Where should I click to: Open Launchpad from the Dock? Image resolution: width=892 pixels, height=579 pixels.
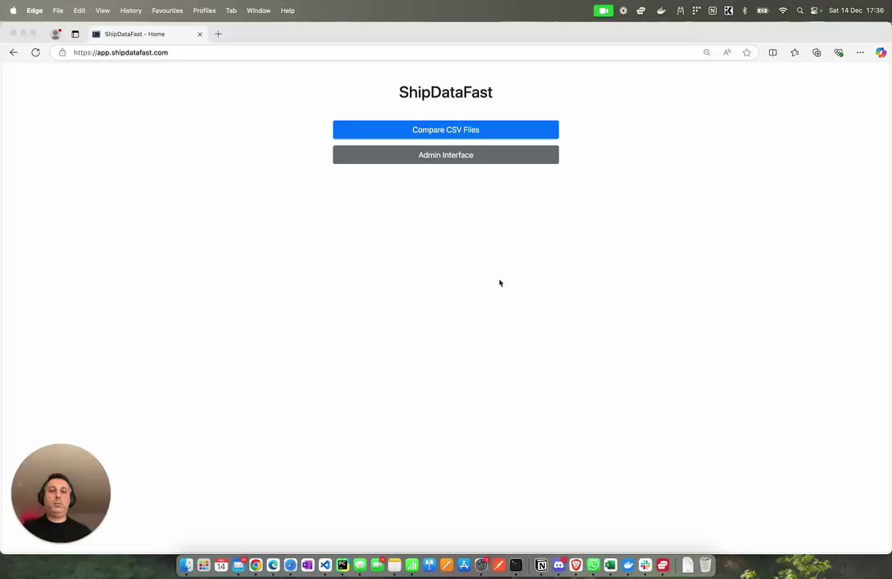pyautogui.click(x=203, y=565)
